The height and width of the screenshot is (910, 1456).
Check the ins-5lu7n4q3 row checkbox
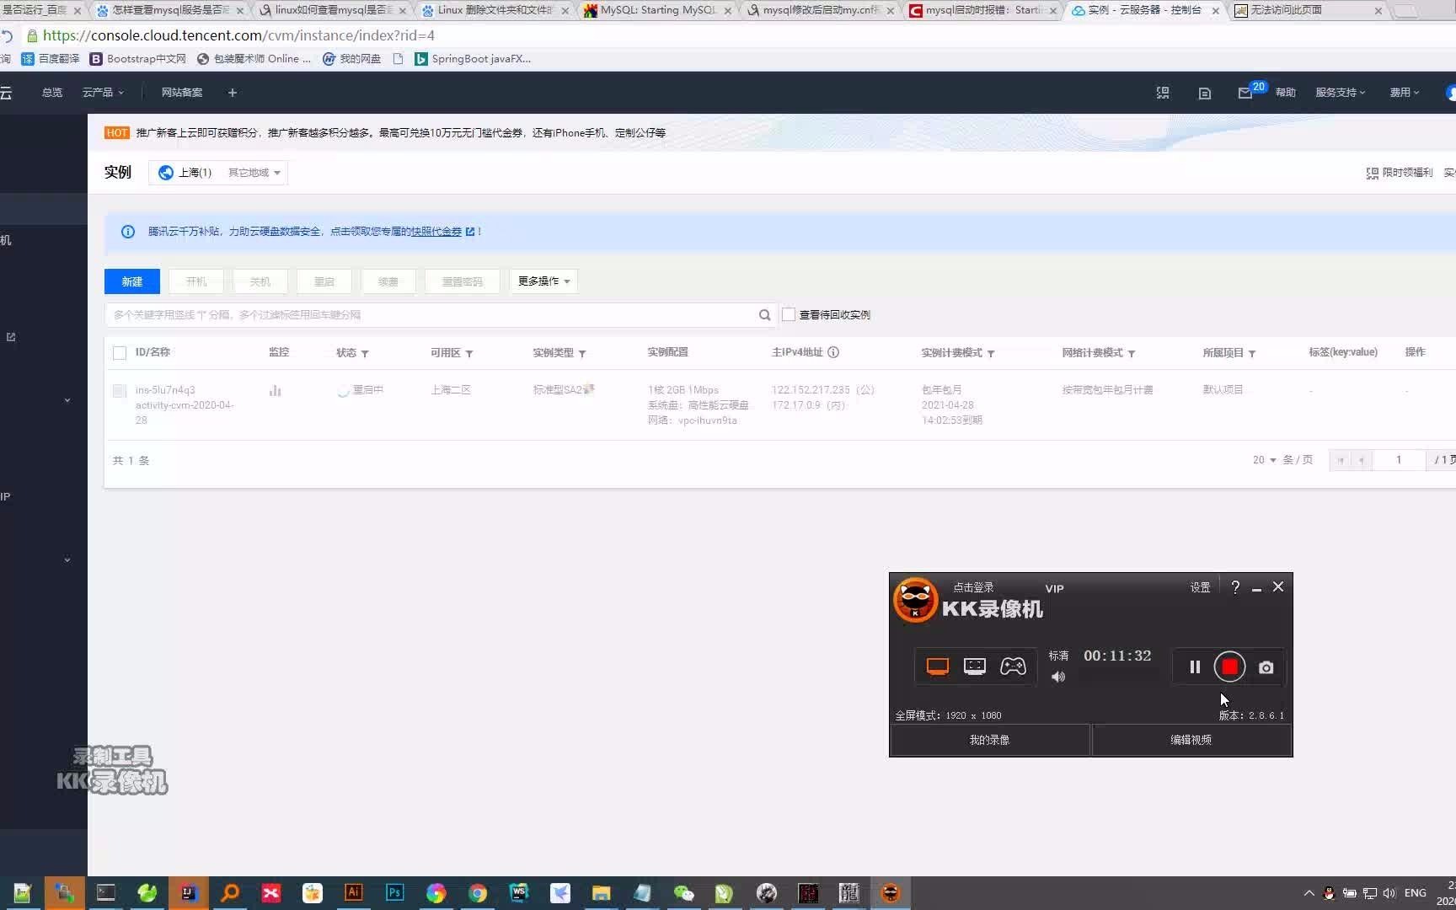[120, 391]
